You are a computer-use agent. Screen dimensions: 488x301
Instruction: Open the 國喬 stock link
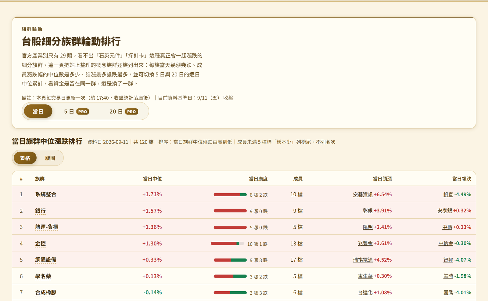(x=448, y=292)
